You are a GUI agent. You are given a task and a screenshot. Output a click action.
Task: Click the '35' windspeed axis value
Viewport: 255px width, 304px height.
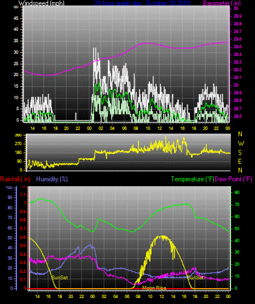click(16, 41)
